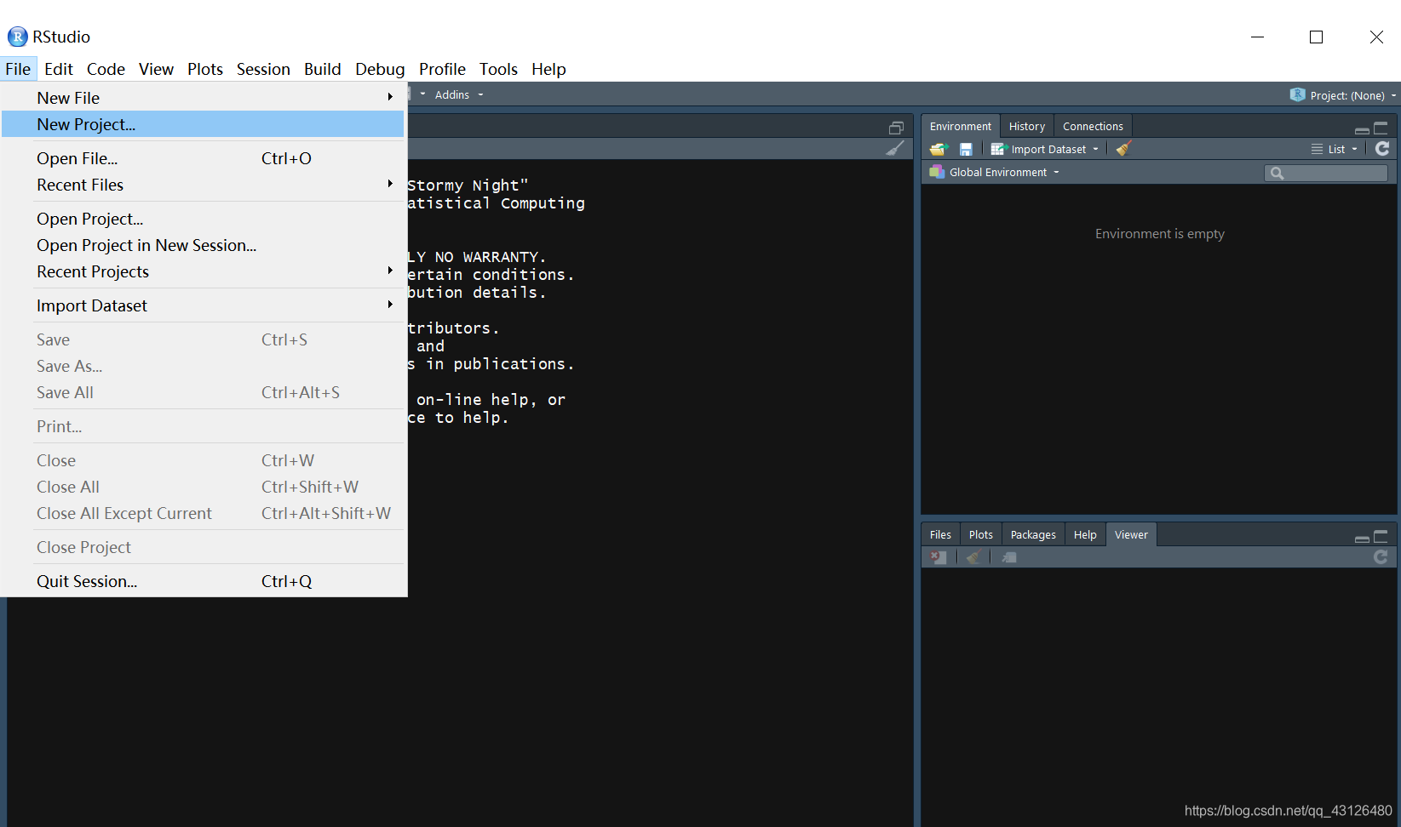Click the environment search input field
The height and width of the screenshot is (827, 1401).
[1326, 174]
